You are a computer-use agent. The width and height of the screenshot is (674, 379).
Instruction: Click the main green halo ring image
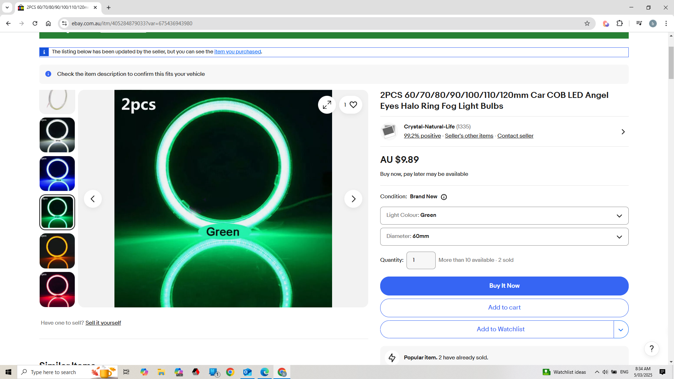[x=223, y=199]
